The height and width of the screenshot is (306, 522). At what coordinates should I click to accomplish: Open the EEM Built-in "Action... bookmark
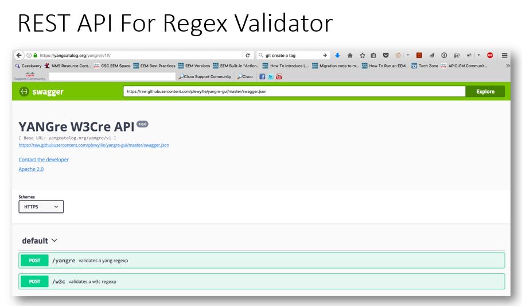236,66
